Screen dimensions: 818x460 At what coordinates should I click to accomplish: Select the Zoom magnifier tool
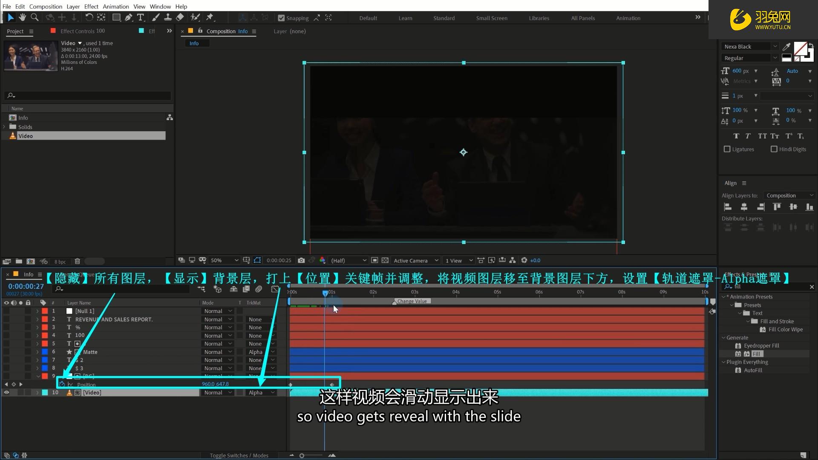coord(35,17)
